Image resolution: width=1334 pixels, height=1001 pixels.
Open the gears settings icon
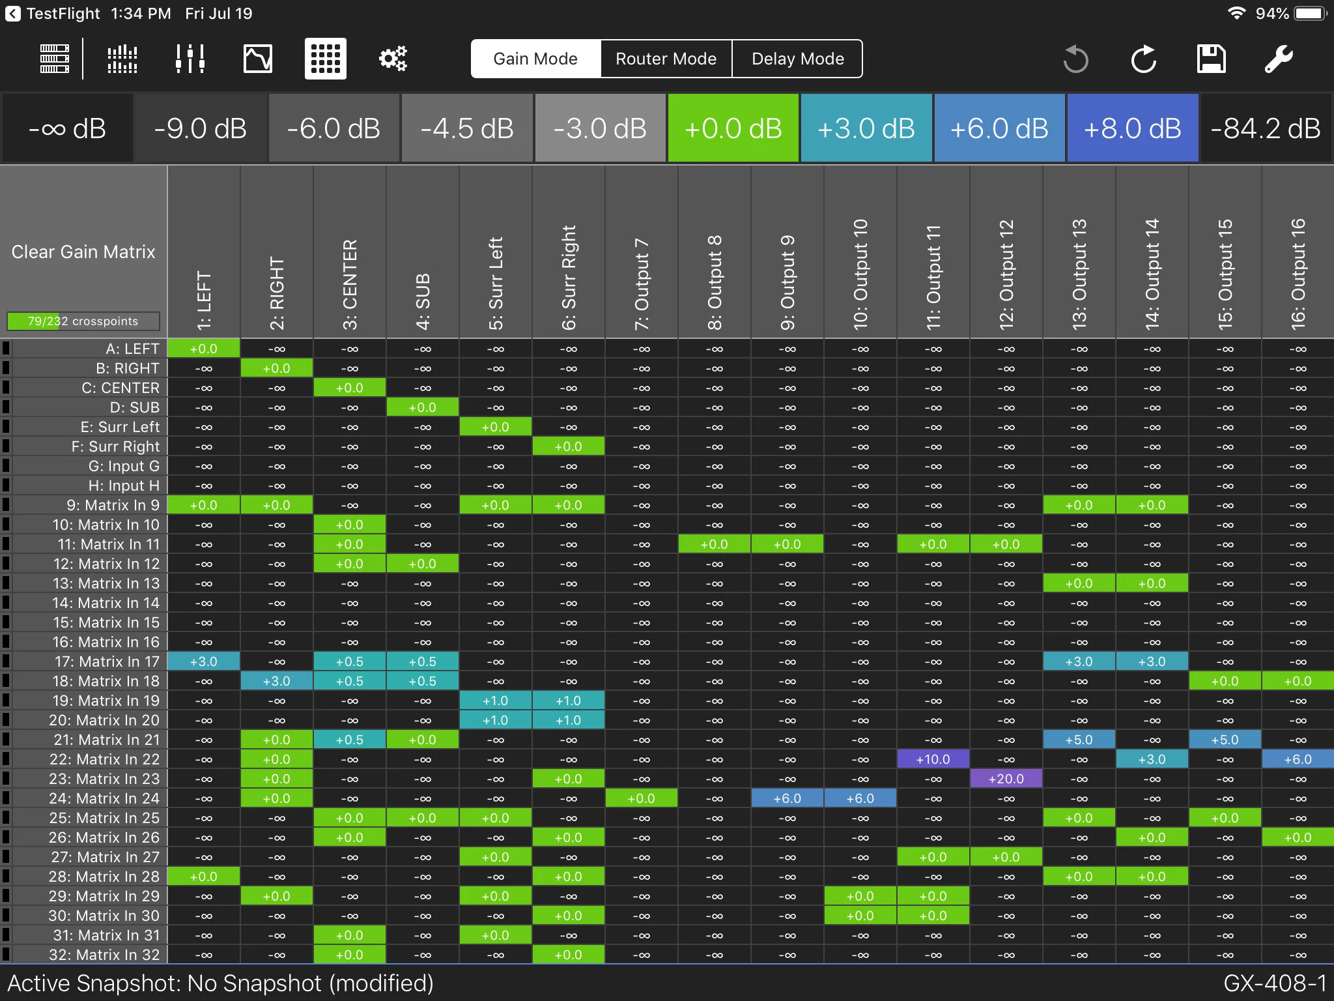[x=393, y=59]
